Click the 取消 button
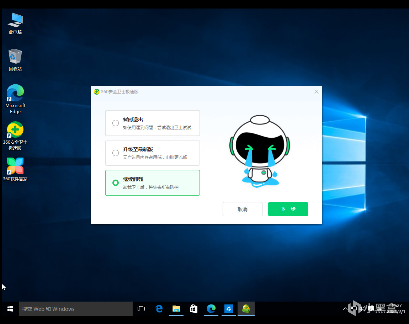Viewport: 409px width, 324px height. [x=242, y=209]
